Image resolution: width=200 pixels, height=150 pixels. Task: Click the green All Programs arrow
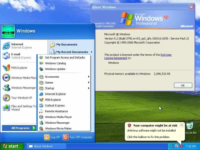pyautogui.click(x=34, y=128)
